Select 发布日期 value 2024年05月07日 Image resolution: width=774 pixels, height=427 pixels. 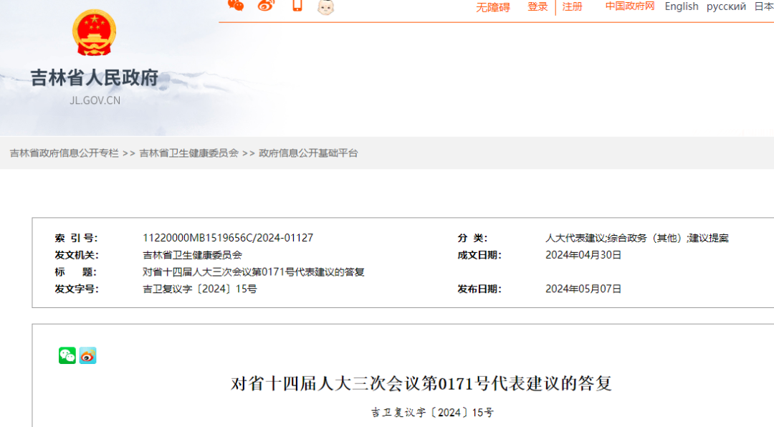pyautogui.click(x=583, y=289)
